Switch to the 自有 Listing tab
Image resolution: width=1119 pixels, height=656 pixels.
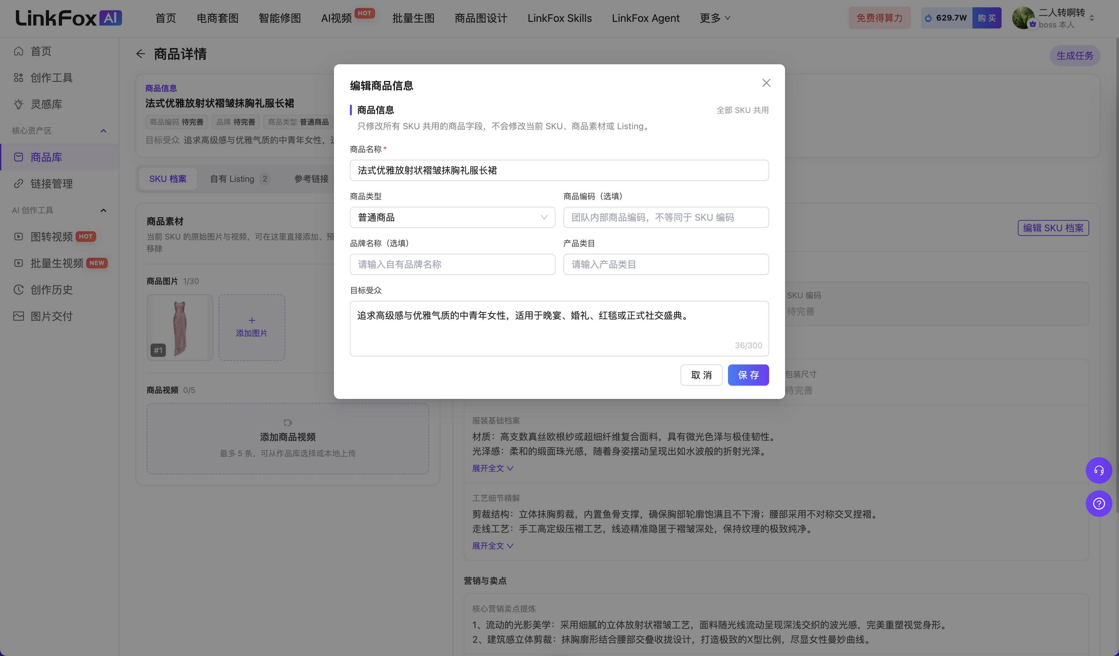(x=240, y=179)
